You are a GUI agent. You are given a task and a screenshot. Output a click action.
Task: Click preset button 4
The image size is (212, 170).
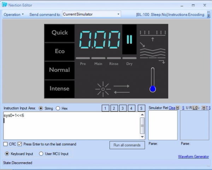[x=131, y=108]
